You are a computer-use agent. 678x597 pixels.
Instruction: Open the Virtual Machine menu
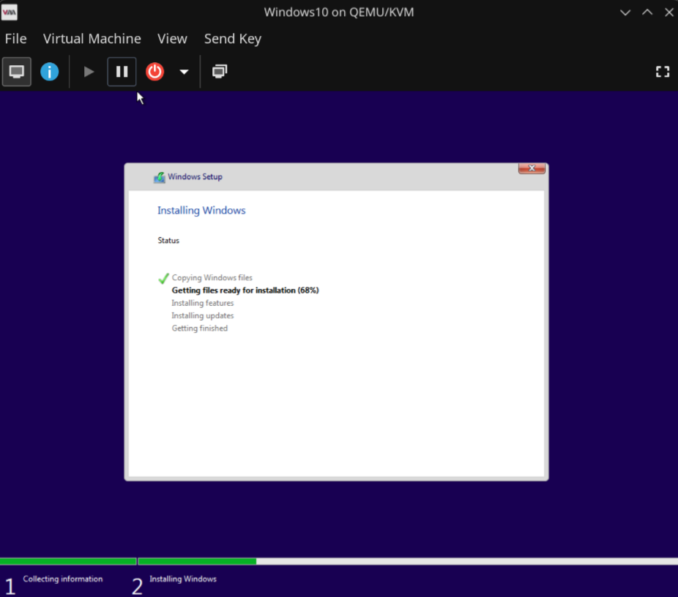(92, 39)
